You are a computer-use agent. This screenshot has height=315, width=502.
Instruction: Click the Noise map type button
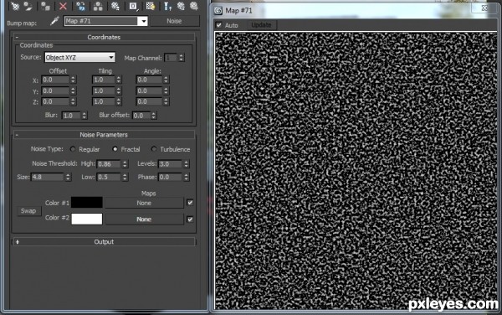175,21
